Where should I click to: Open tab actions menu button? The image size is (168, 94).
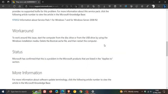(8, 2)
